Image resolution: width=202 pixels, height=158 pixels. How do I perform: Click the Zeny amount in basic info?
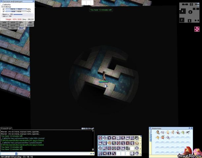pyautogui.click(x=28, y=19)
